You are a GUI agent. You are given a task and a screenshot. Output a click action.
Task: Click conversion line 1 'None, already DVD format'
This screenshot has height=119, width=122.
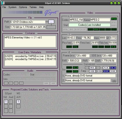pyautogui.click(x=90, y=76)
